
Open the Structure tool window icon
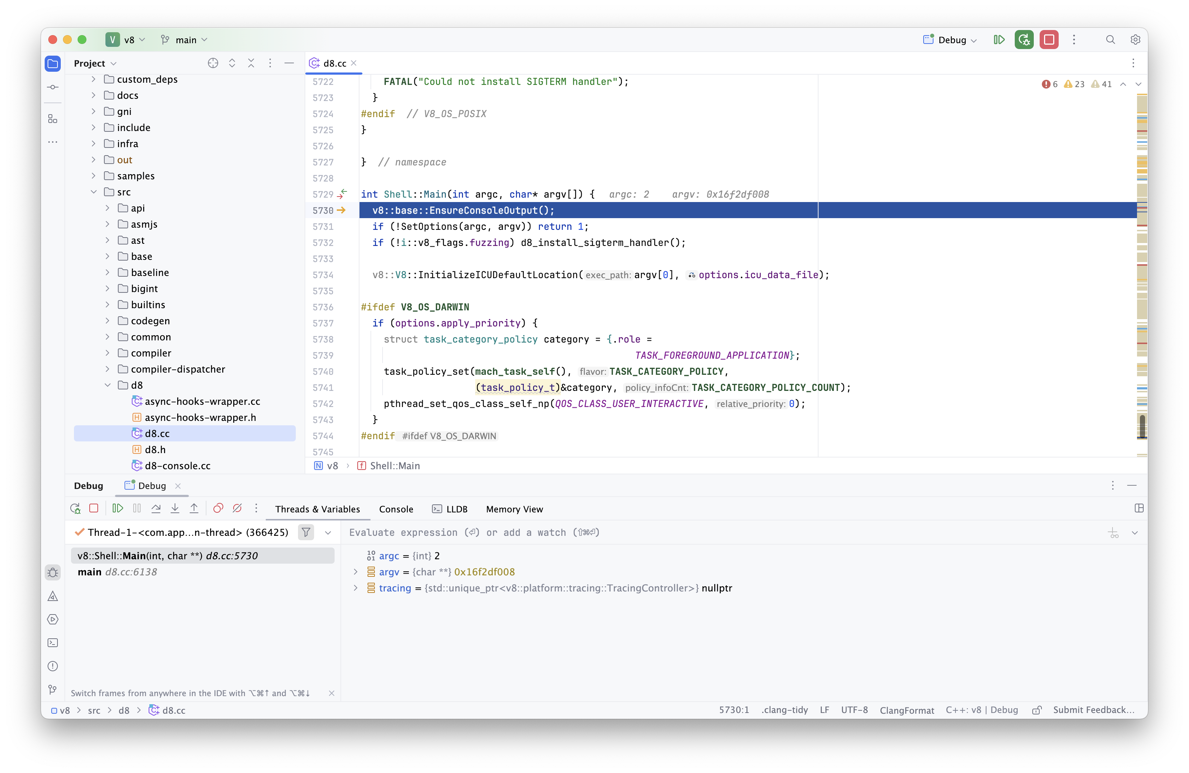[52, 119]
